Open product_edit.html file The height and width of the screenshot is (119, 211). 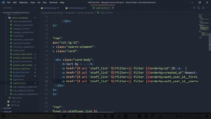click(x=21, y=69)
